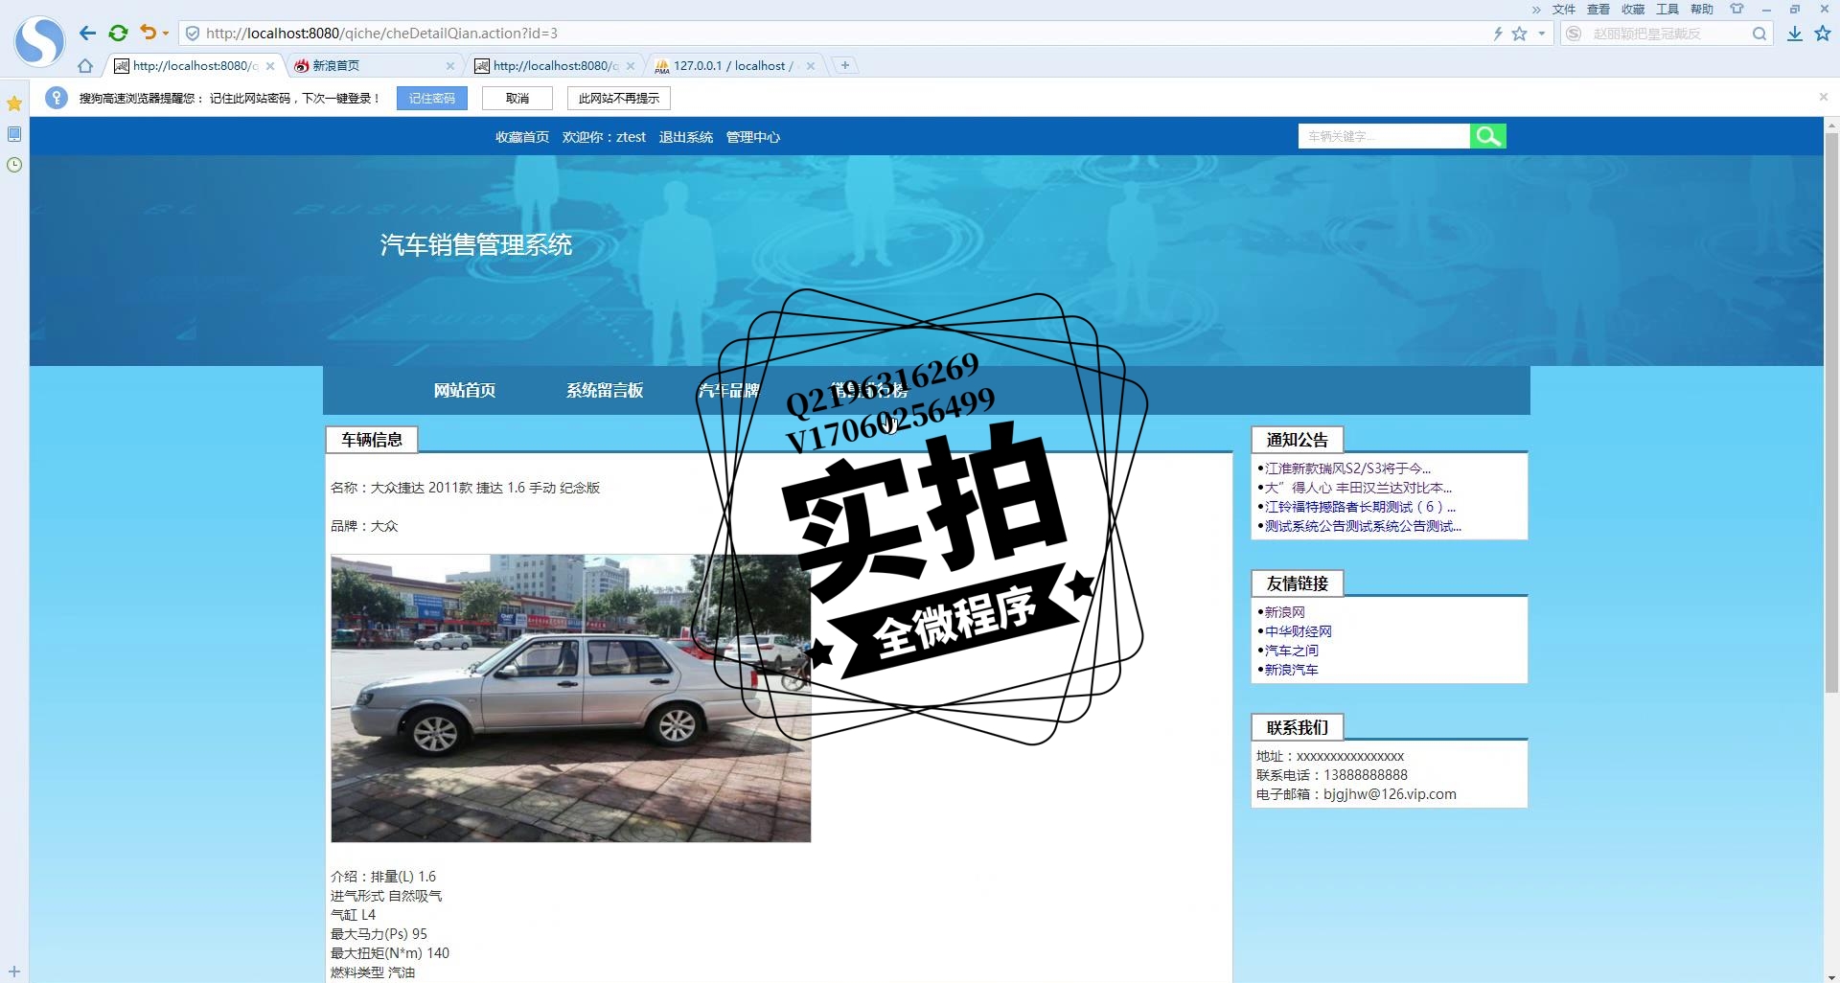Click the browser back arrow
Image resolution: width=1840 pixels, height=983 pixels.
click(x=87, y=34)
